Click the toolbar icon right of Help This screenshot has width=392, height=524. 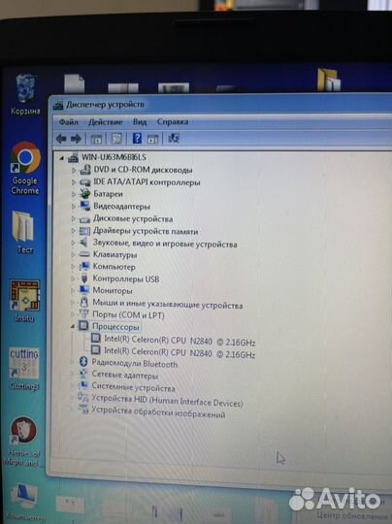pos(152,139)
